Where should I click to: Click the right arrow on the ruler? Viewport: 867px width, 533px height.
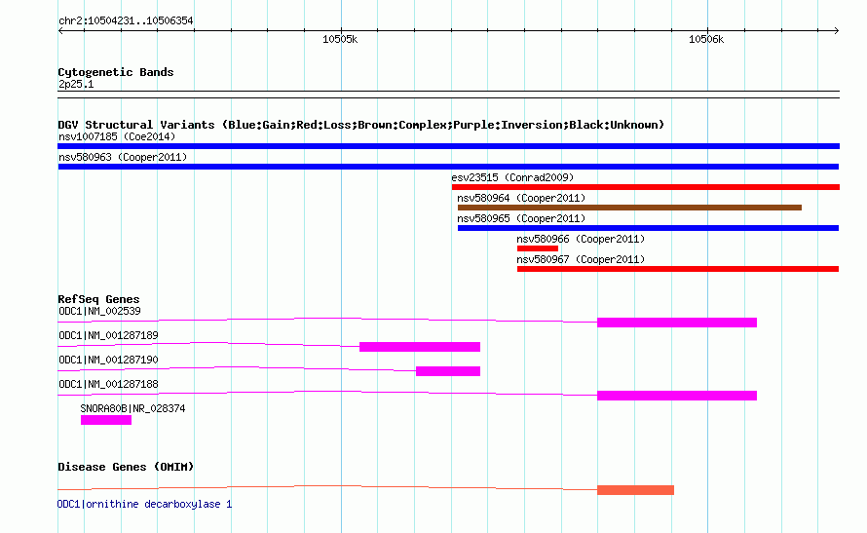[x=836, y=31]
